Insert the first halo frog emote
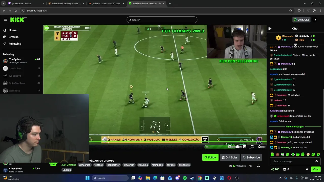The height and width of the screenshot is (182, 324). (x=272, y=154)
